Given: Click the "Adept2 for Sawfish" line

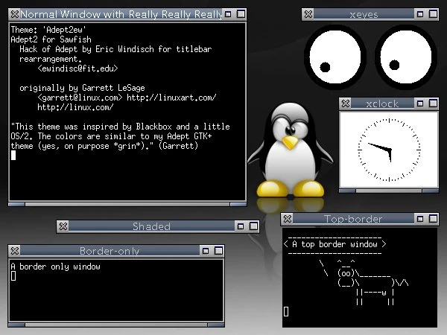Looking at the screenshot, I should pos(51,39).
